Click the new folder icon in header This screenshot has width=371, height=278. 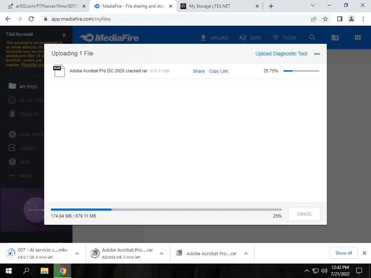point(335,38)
